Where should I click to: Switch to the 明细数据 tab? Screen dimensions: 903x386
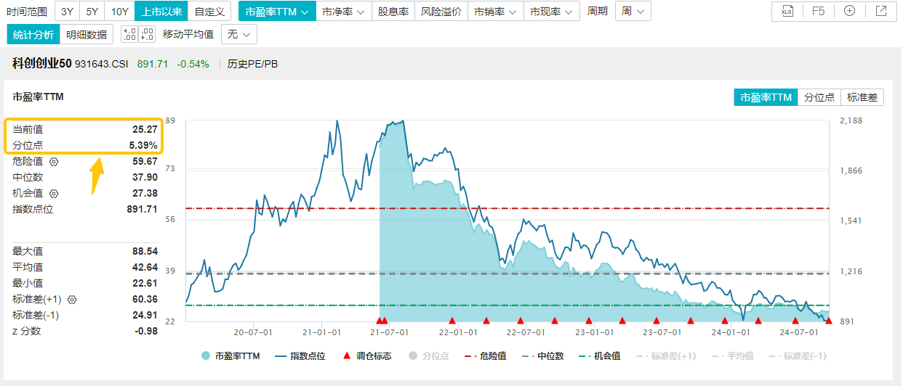[86, 34]
